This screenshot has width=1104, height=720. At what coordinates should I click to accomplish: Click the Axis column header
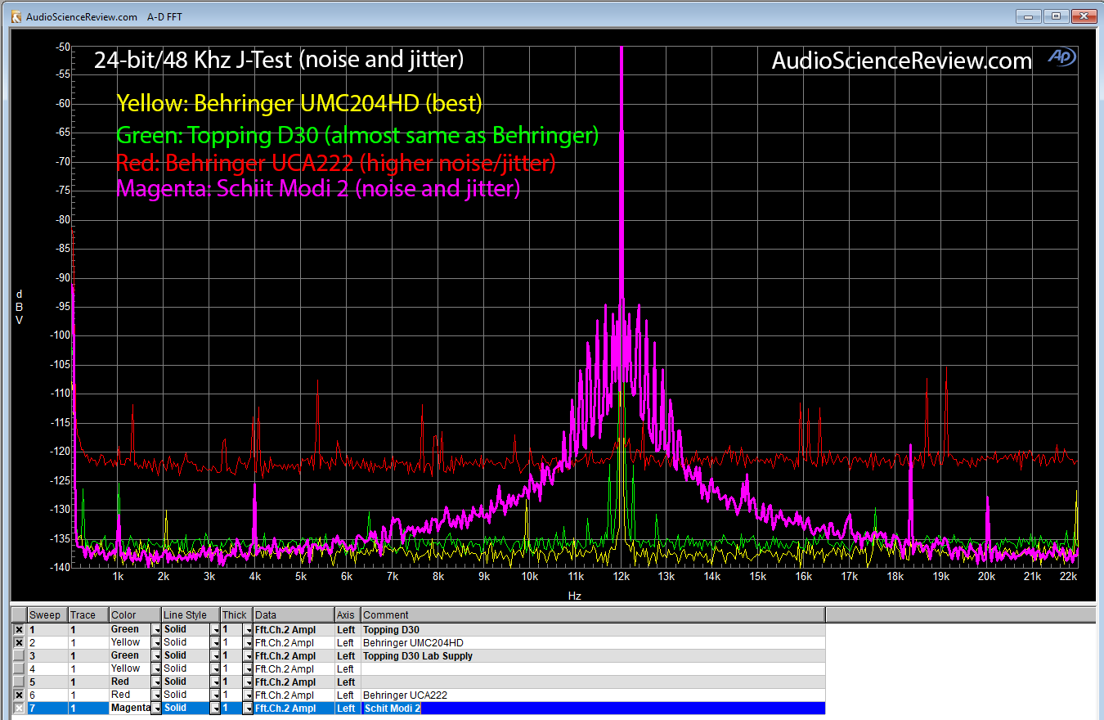(x=348, y=615)
